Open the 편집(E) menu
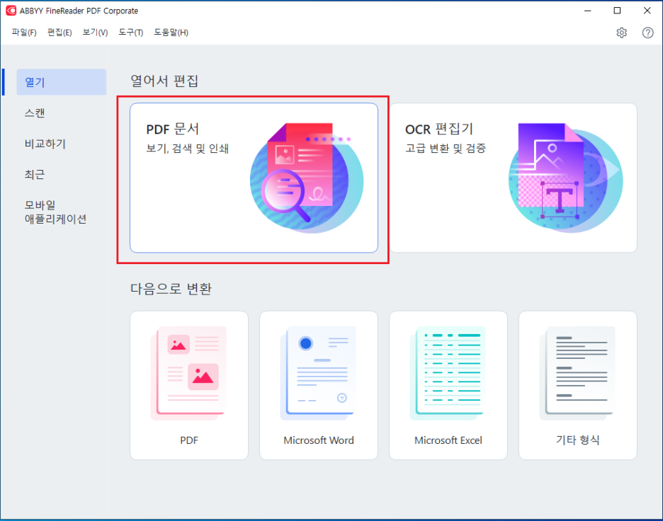The width and height of the screenshot is (663, 521). coord(59,33)
